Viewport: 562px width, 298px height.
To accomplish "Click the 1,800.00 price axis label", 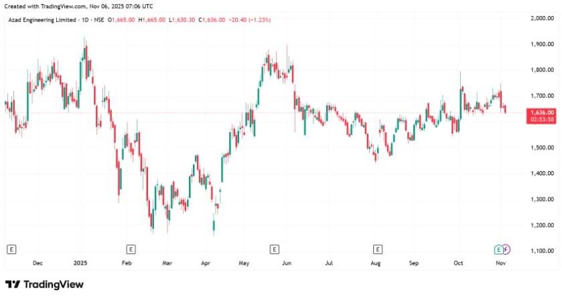I will [x=541, y=70].
